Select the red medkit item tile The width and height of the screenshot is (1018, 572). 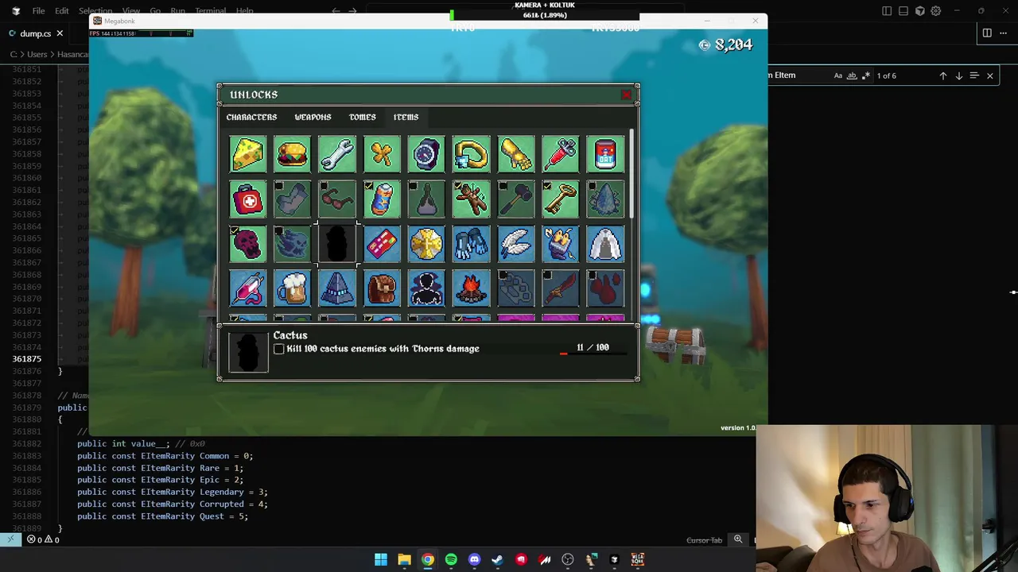[248, 199]
